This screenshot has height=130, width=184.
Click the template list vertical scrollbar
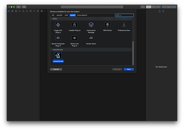[x=133, y=53]
